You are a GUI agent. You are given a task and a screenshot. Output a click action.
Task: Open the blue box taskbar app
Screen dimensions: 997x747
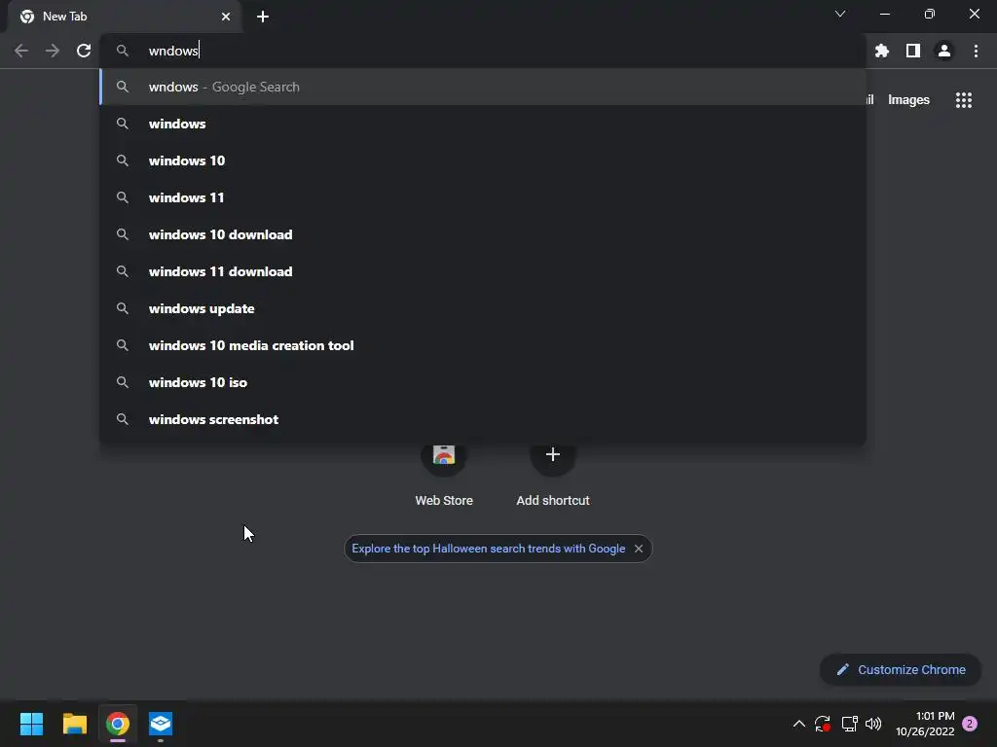pyautogui.click(x=161, y=724)
